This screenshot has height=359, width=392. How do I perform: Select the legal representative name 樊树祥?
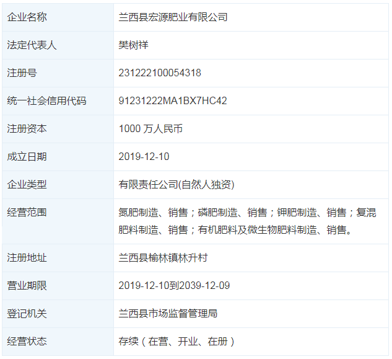point(134,45)
